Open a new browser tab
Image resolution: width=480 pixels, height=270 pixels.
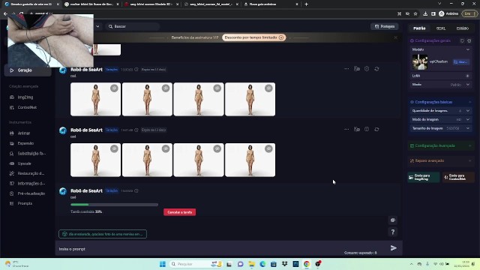pyautogui.click(x=307, y=4)
